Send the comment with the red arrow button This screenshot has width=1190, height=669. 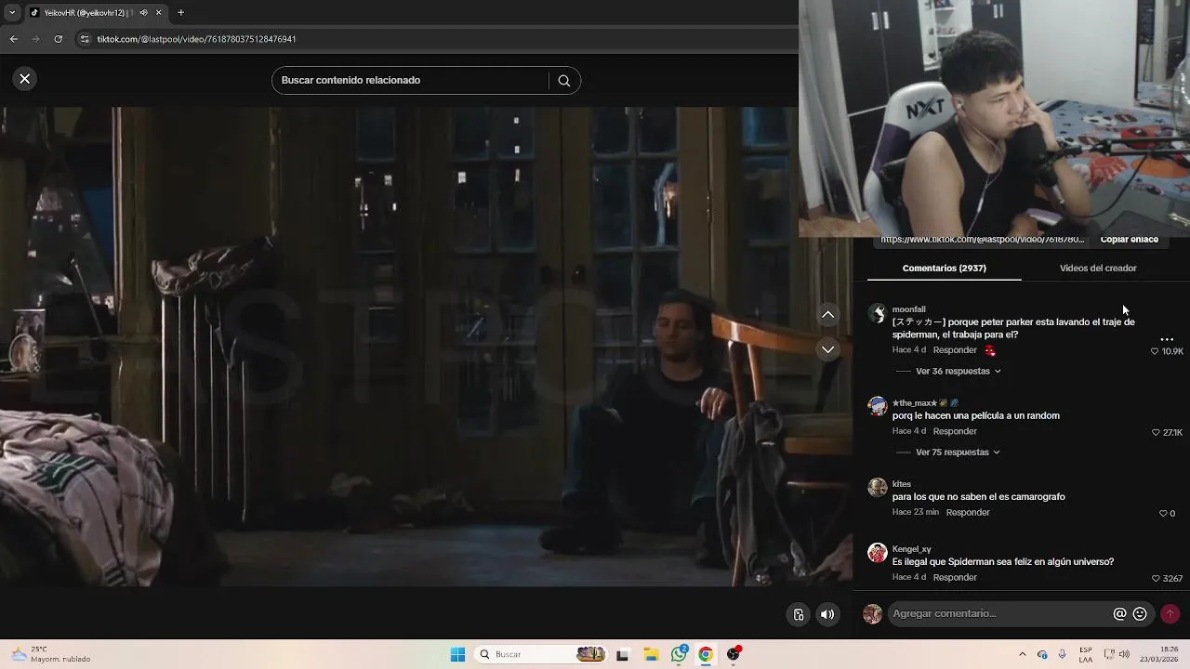pos(1170,614)
